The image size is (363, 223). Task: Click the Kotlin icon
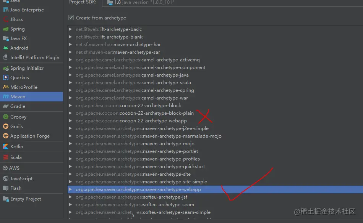pyautogui.click(x=6, y=147)
